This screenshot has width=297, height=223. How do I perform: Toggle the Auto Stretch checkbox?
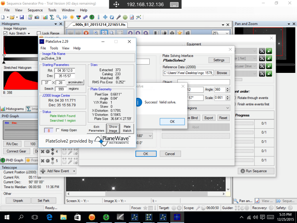[x=5, y=33]
